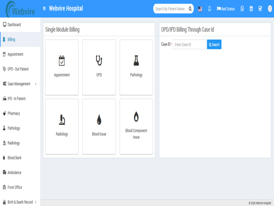The width and height of the screenshot is (274, 206).
Task: Click the IPD bed icon in sidebar
Action: click(x=5, y=99)
